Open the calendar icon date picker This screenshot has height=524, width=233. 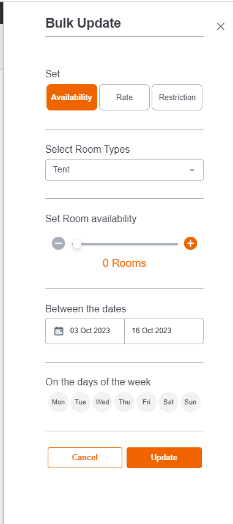coord(59,331)
